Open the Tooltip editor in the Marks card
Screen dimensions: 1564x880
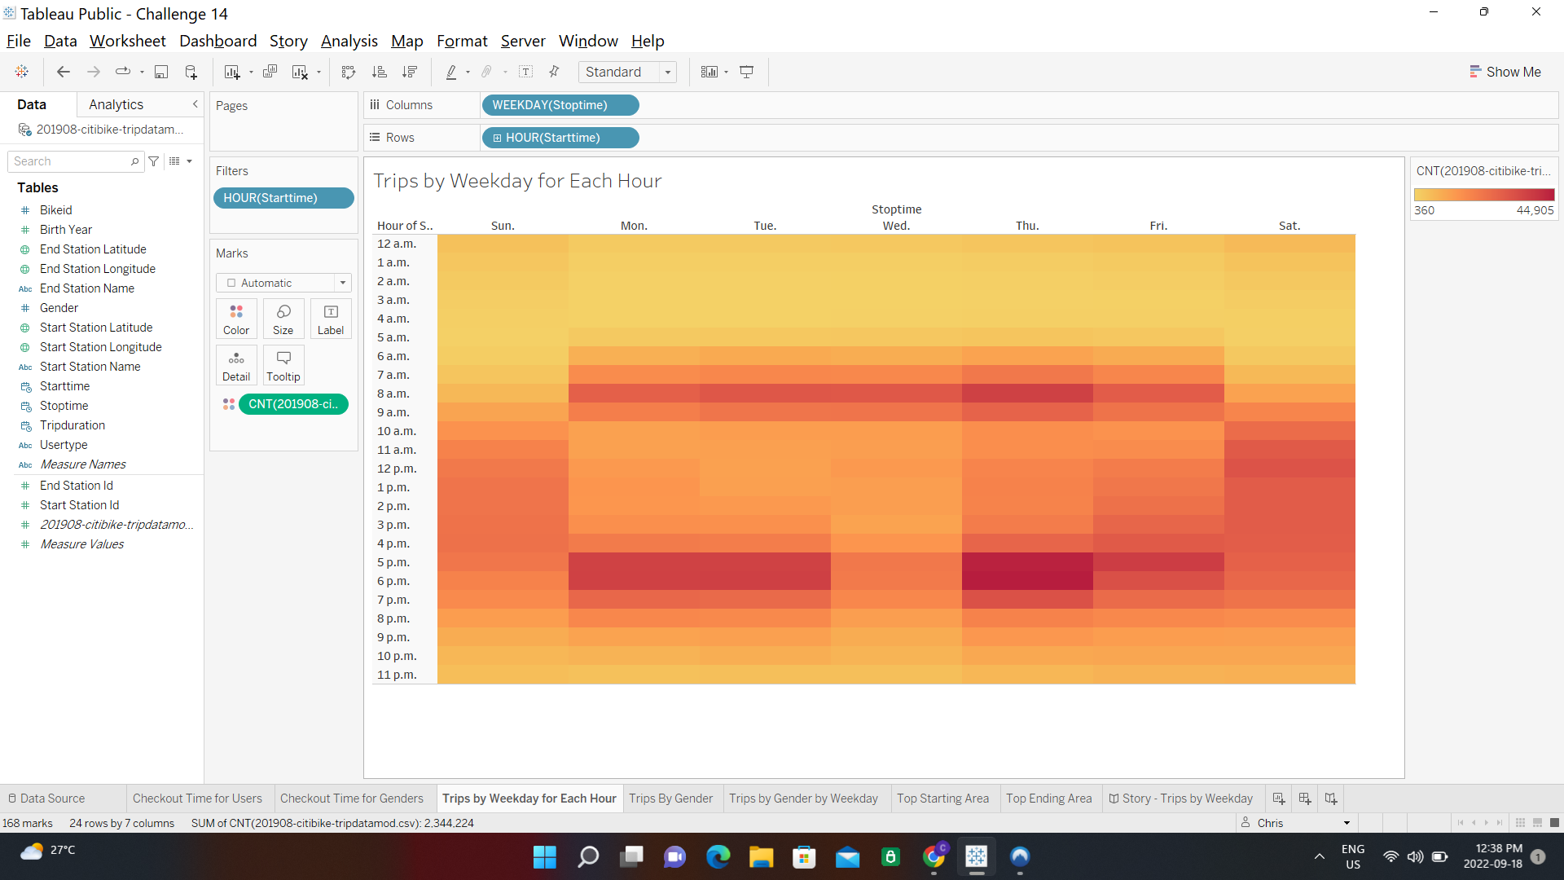[283, 365]
